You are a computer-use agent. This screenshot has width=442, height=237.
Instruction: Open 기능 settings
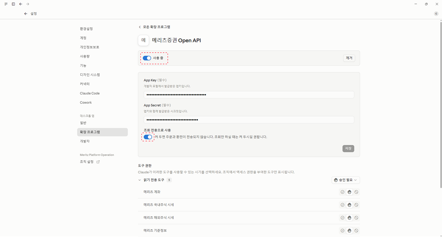[x=83, y=66]
